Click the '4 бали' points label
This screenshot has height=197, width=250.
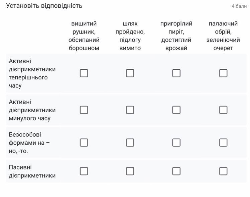coord(239,6)
